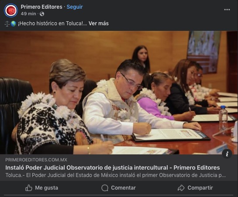Click the Compartir button label
The width and height of the screenshot is (238, 197).
click(x=200, y=188)
